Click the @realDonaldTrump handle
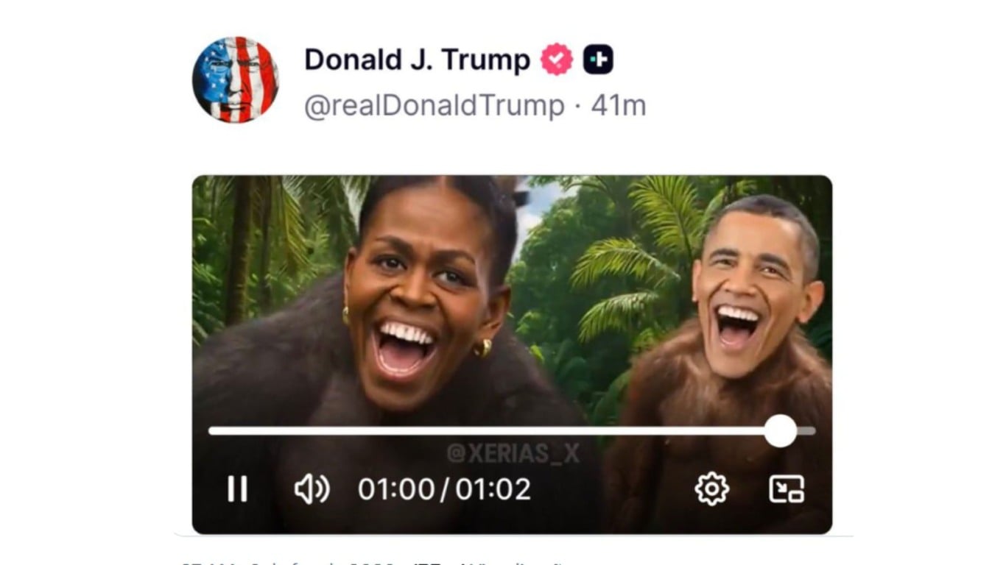The height and width of the screenshot is (565, 1006). click(x=435, y=106)
